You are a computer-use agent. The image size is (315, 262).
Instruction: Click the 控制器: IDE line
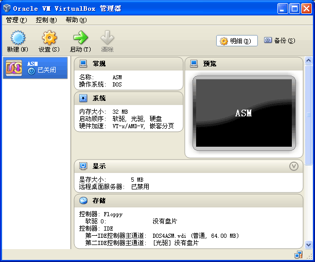tap(96, 229)
